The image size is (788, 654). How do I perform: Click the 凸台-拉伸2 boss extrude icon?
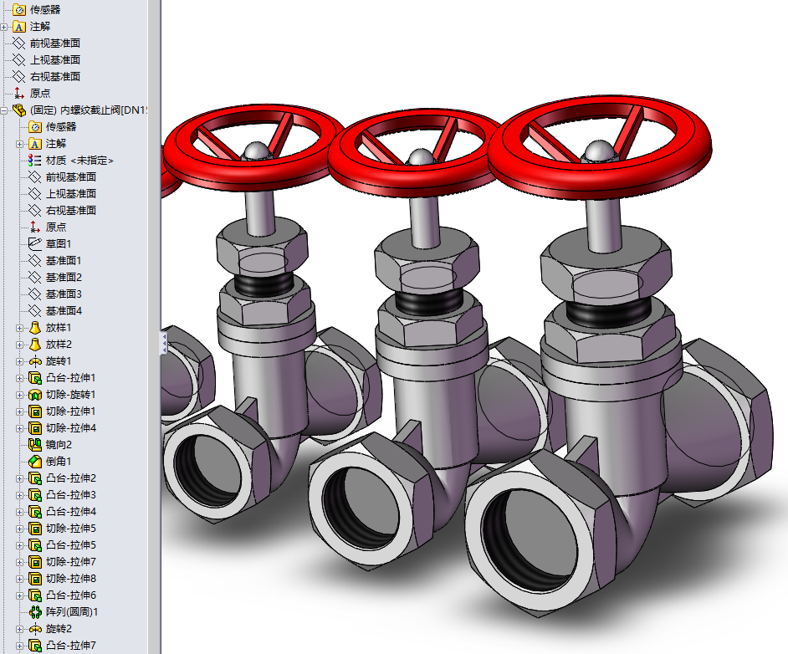point(35,478)
